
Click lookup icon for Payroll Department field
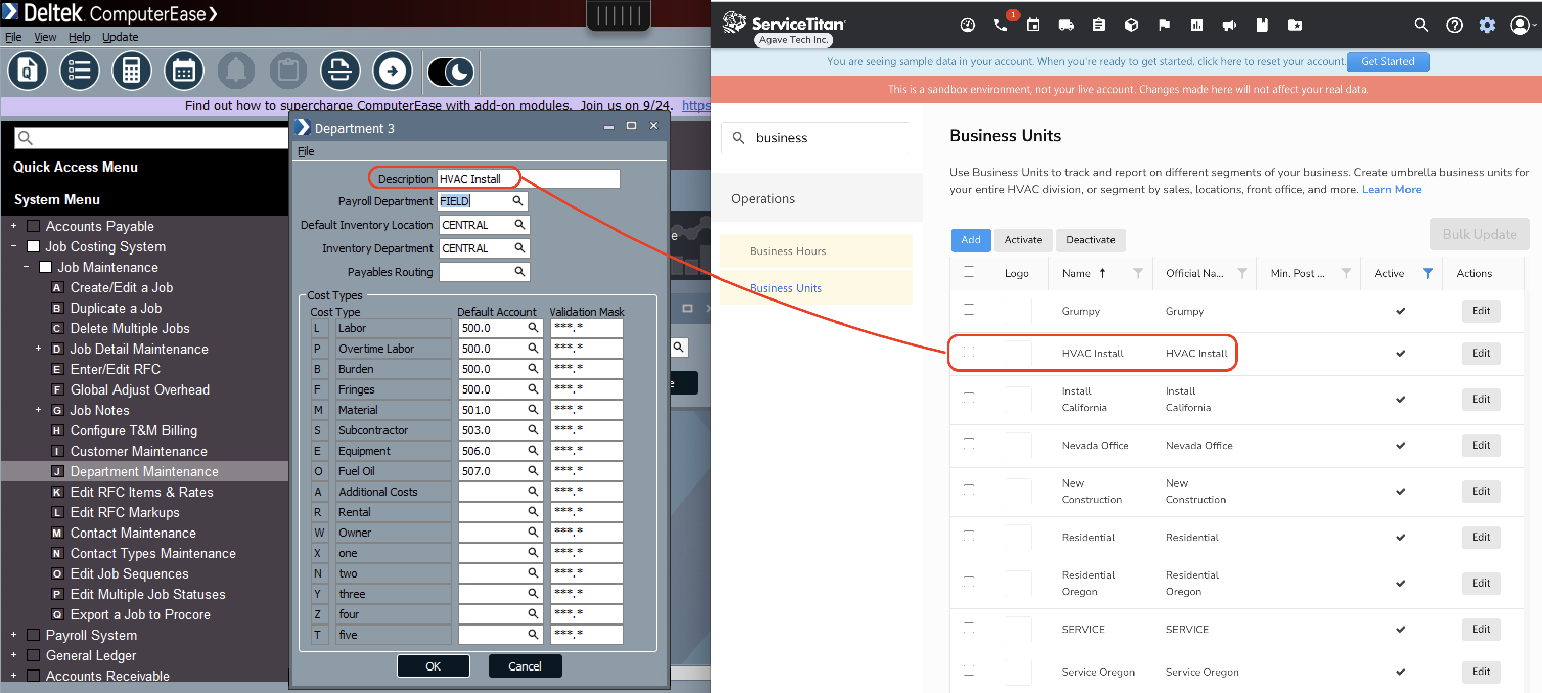tap(518, 201)
